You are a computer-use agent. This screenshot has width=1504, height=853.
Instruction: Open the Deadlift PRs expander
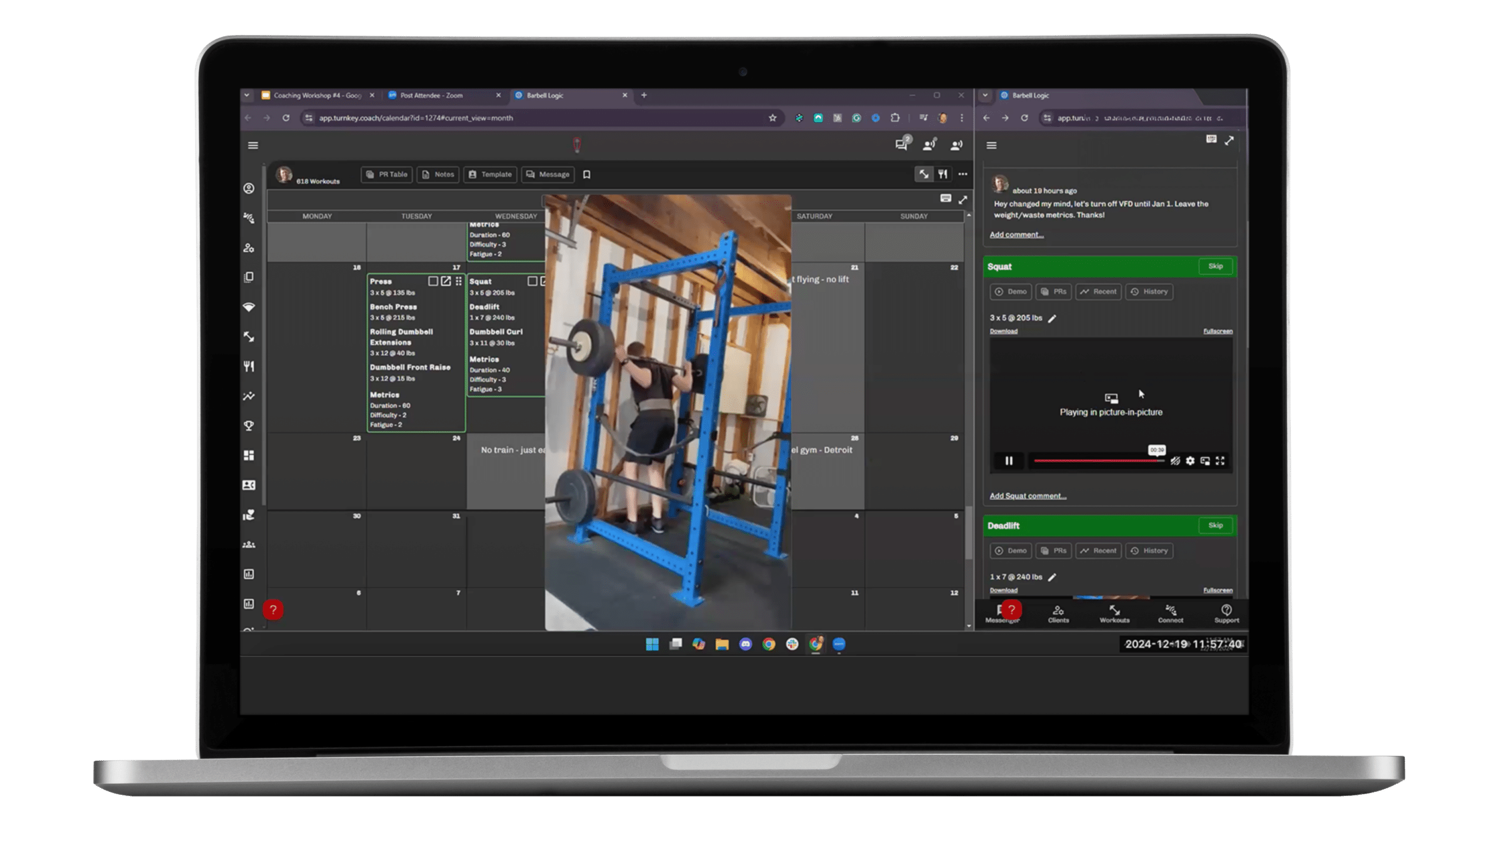(x=1056, y=550)
